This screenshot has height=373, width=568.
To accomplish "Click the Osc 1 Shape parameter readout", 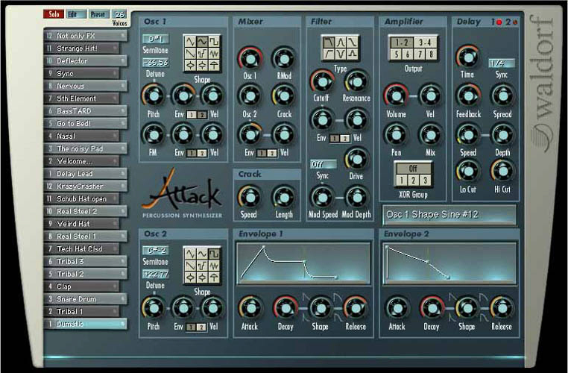I will tap(449, 215).
